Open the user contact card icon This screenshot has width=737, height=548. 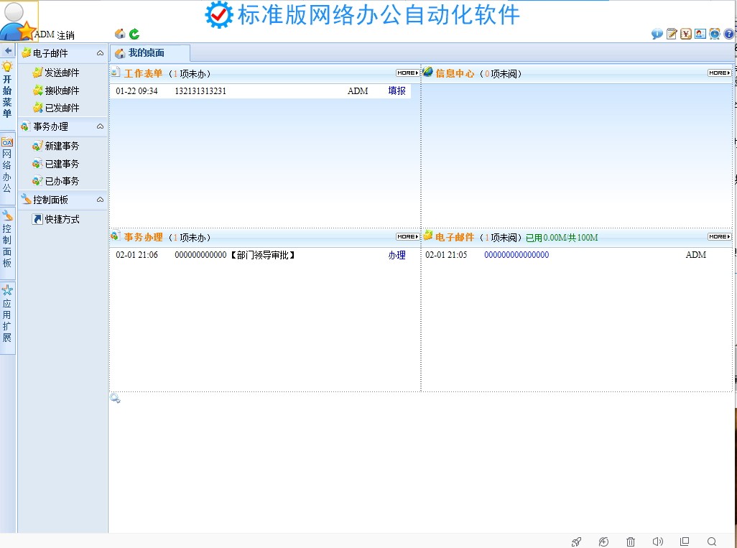point(700,34)
